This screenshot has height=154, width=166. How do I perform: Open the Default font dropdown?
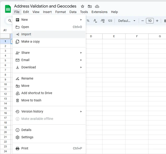click(x=127, y=21)
